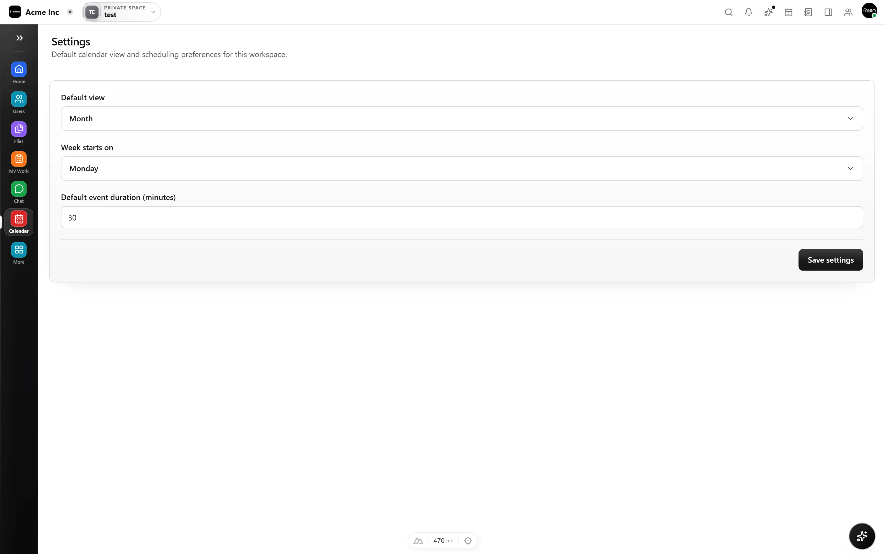
Task: Open the user profile avatar menu
Action: click(869, 11)
